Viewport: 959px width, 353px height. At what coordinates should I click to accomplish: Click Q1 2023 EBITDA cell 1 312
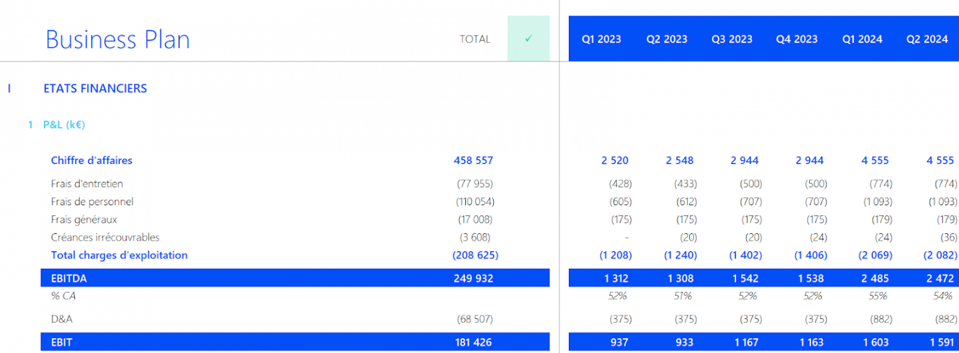point(616,279)
